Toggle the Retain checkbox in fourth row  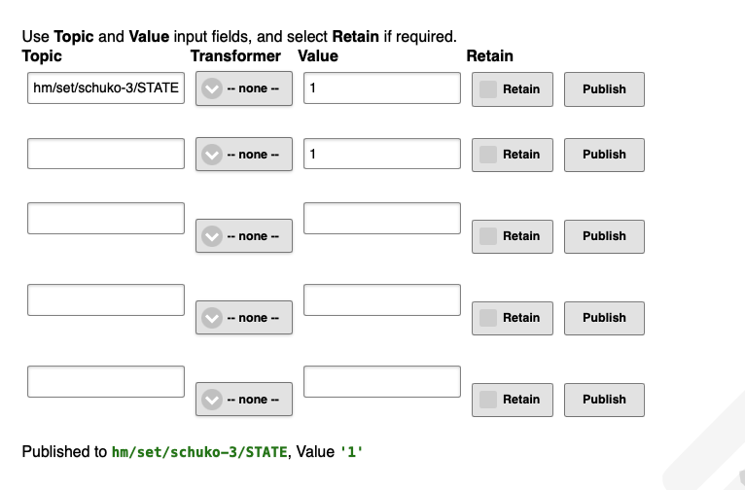[488, 318]
